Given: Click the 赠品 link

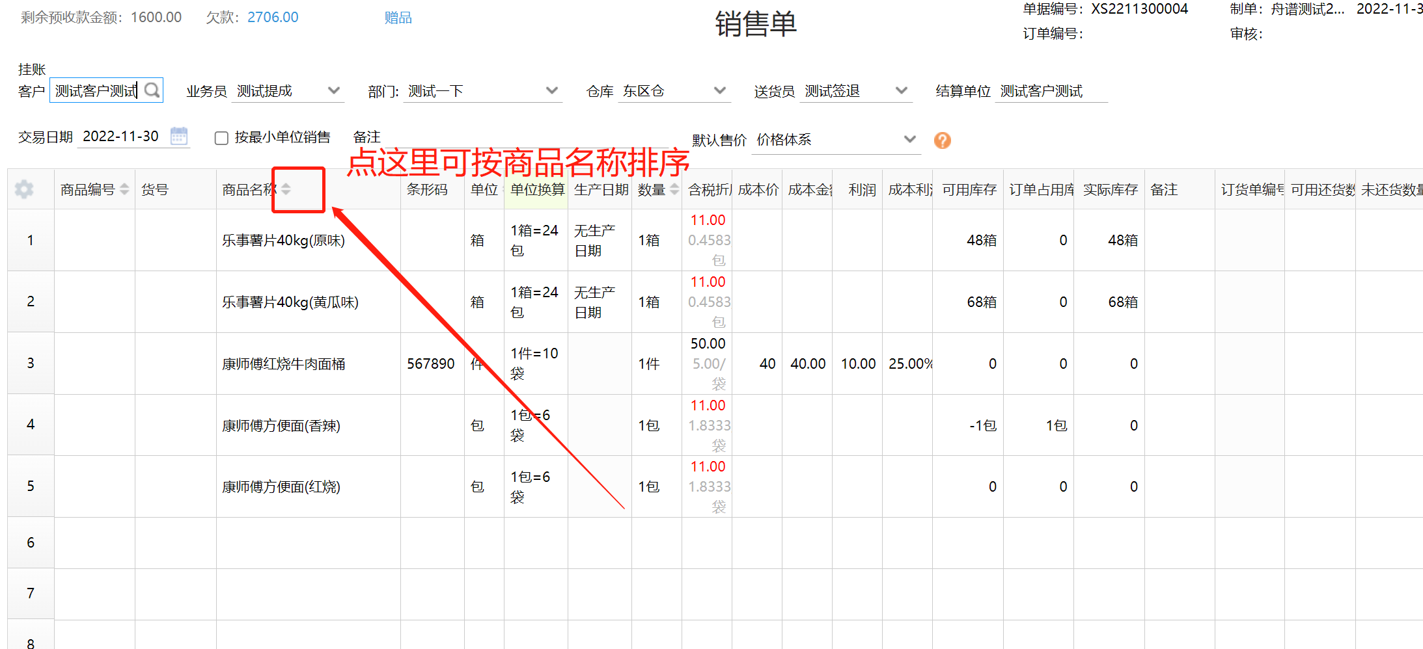Looking at the screenshot, I should pyautogui.click(x=398, y=18).
